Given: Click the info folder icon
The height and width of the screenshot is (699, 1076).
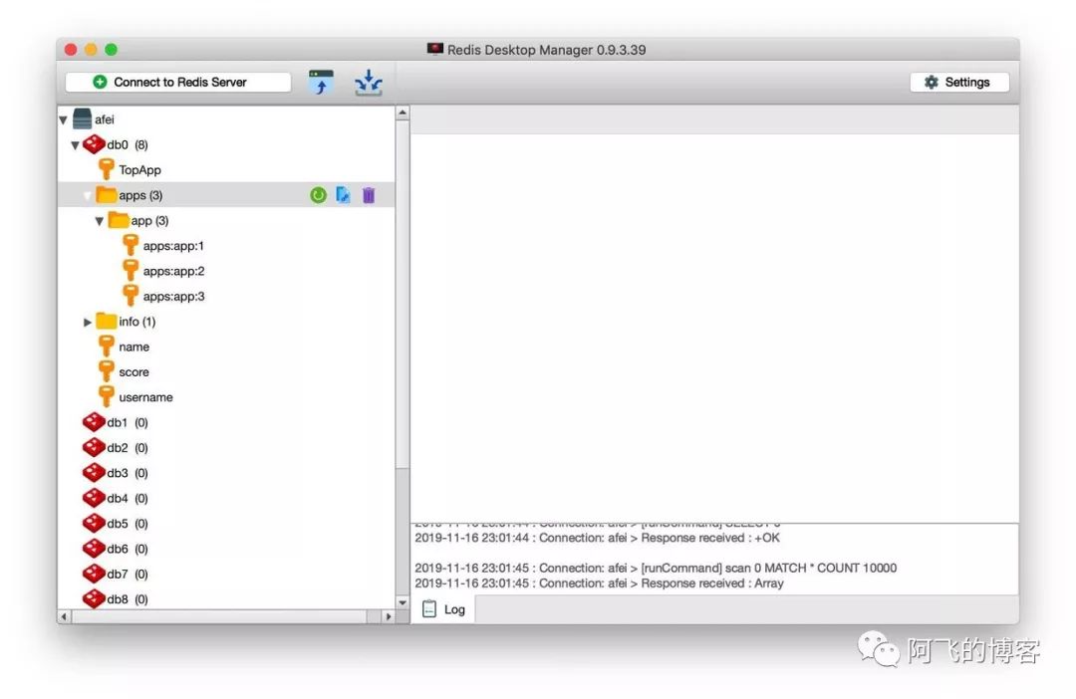Looking at the screenshot, I should pos(106,321).
